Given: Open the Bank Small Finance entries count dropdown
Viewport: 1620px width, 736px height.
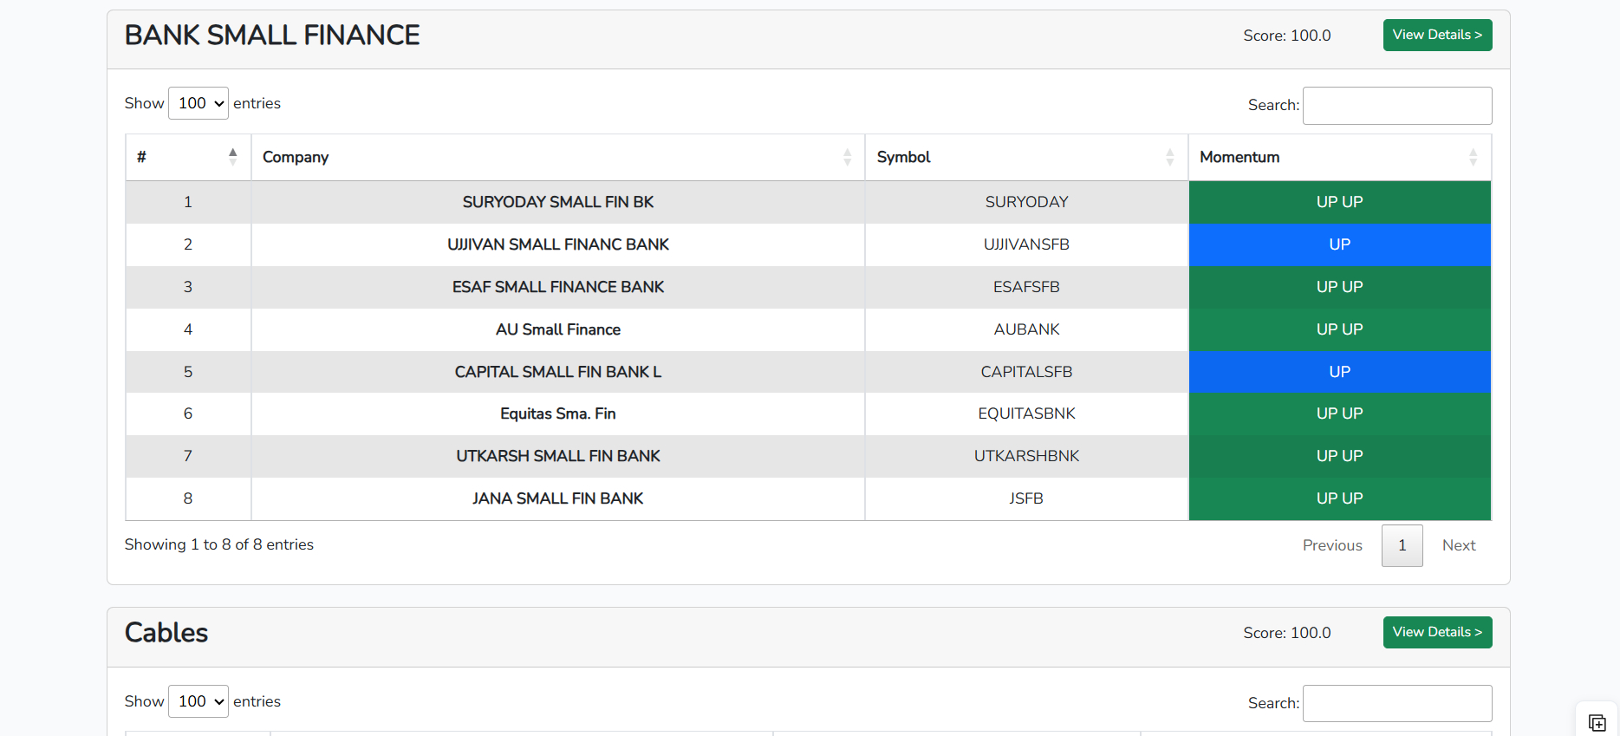Looking at the screenshot, I should click(198, 103).
